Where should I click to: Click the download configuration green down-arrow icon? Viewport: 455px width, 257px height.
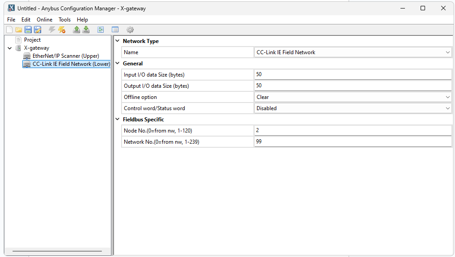(x=86, y=30)
